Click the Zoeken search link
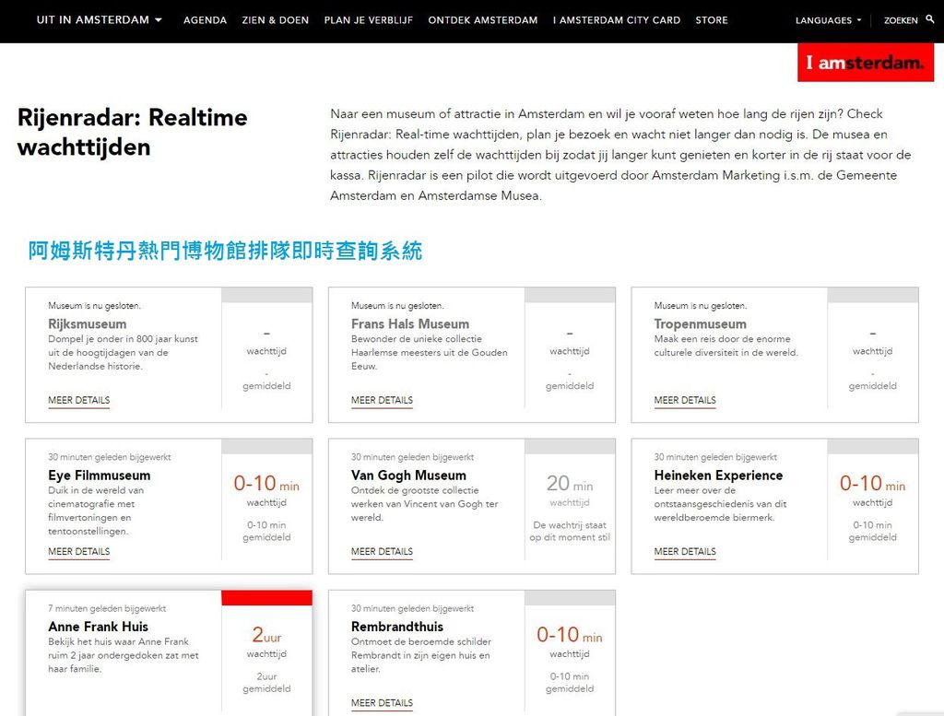The width and height of the screenshot is (944, 716). [x=901, y=20]
